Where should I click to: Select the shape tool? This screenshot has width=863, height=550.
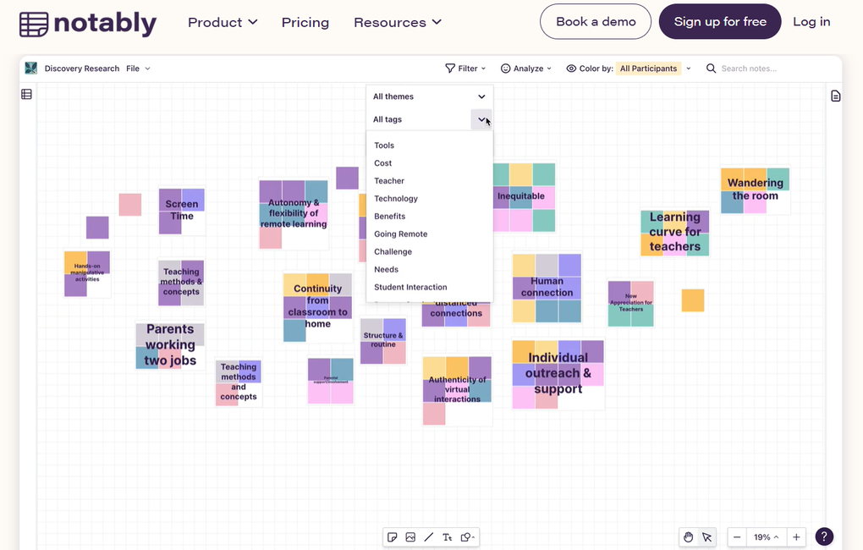(465, 536)
